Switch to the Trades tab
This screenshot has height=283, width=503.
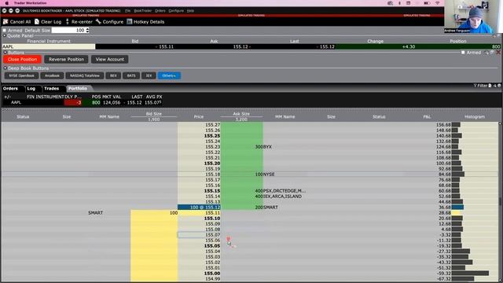pyautogui.click(x=52, y=88)
